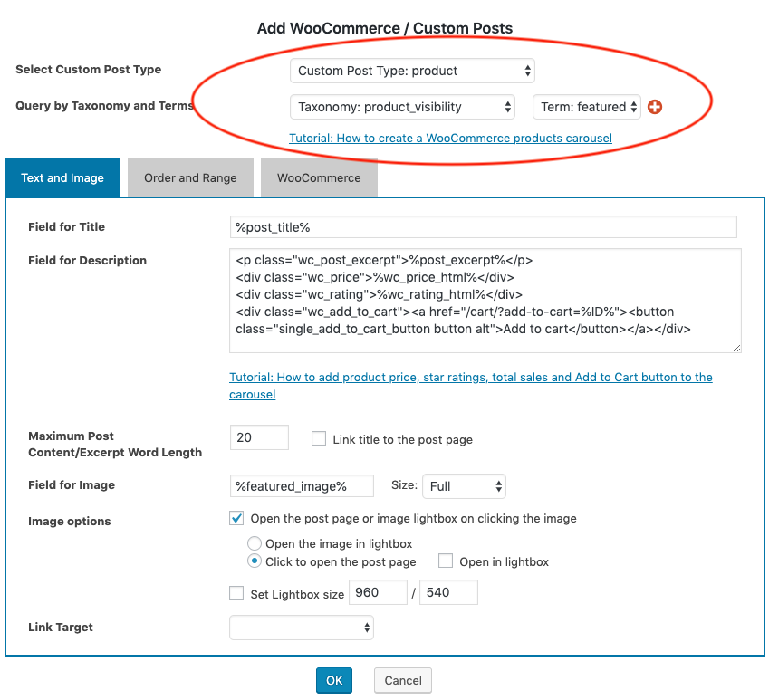The width and height of the screenshot is (769, 700).
Task: Open the Custom Post Type dropdown
Action: (412, 71)
